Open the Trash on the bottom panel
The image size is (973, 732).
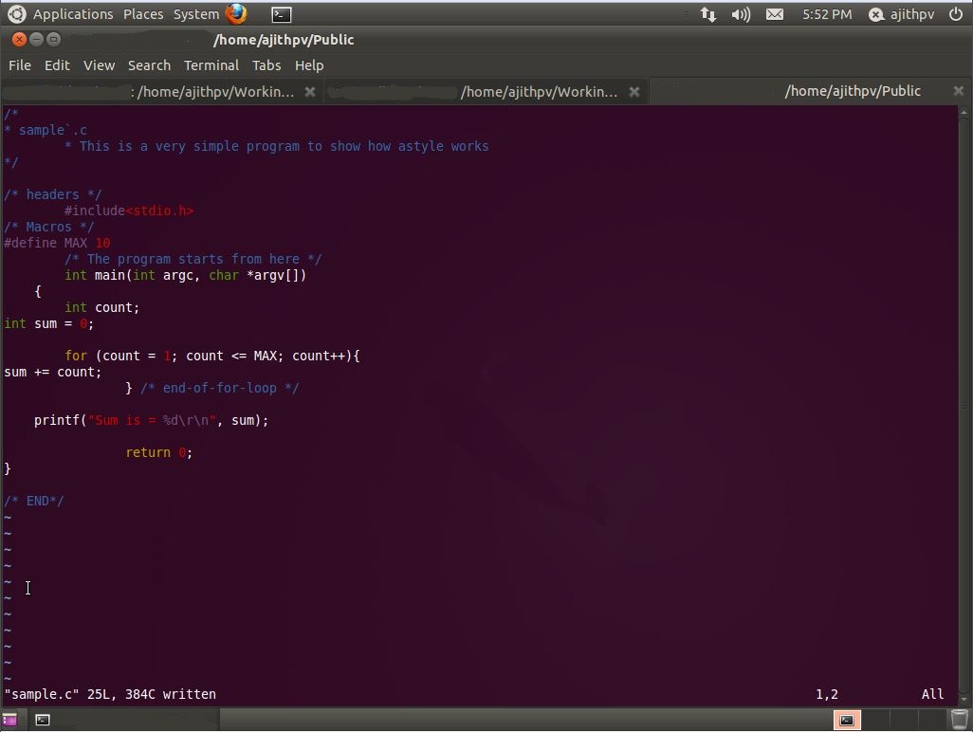(x=958, y=721)
